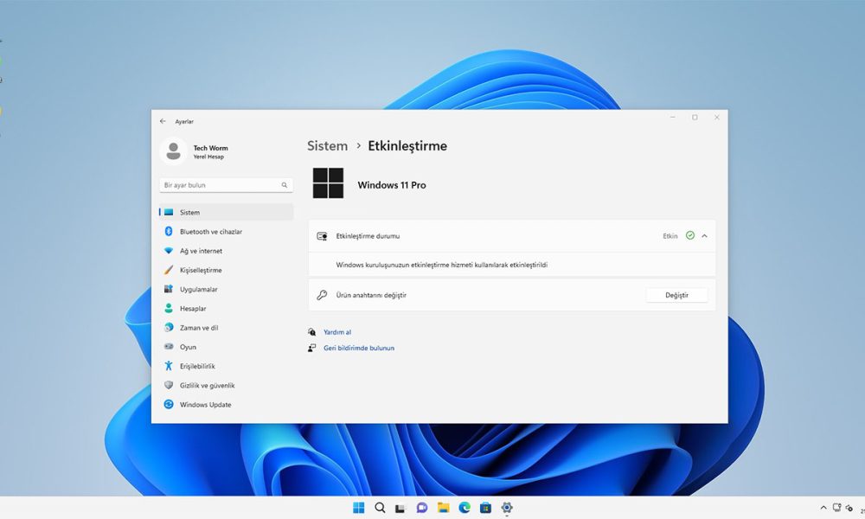
Task: Navigate to Erişilebilirlik settings
Action: click(197, 367)
